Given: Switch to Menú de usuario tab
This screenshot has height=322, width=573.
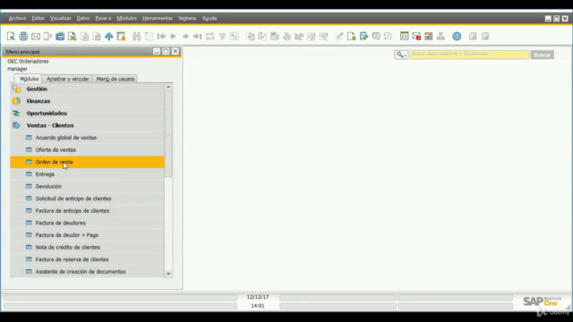Looking at the screenshot, I should pyautogui.click(x=115, y=79).
